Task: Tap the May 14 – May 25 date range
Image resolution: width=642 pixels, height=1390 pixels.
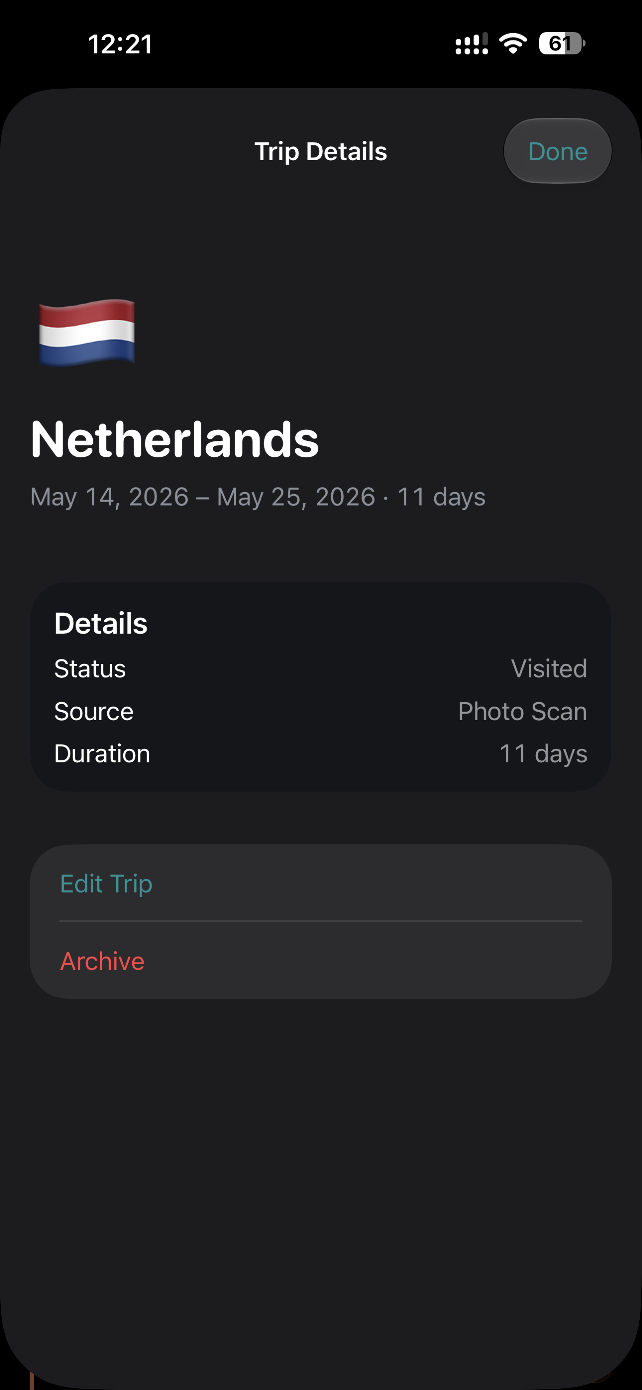Action: pyautogui.click(x=203, y=496)
